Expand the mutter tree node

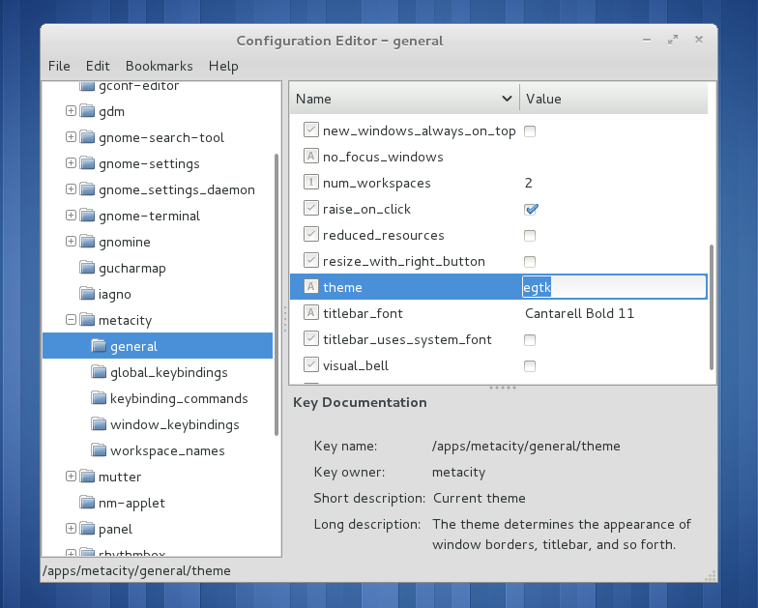71,477
